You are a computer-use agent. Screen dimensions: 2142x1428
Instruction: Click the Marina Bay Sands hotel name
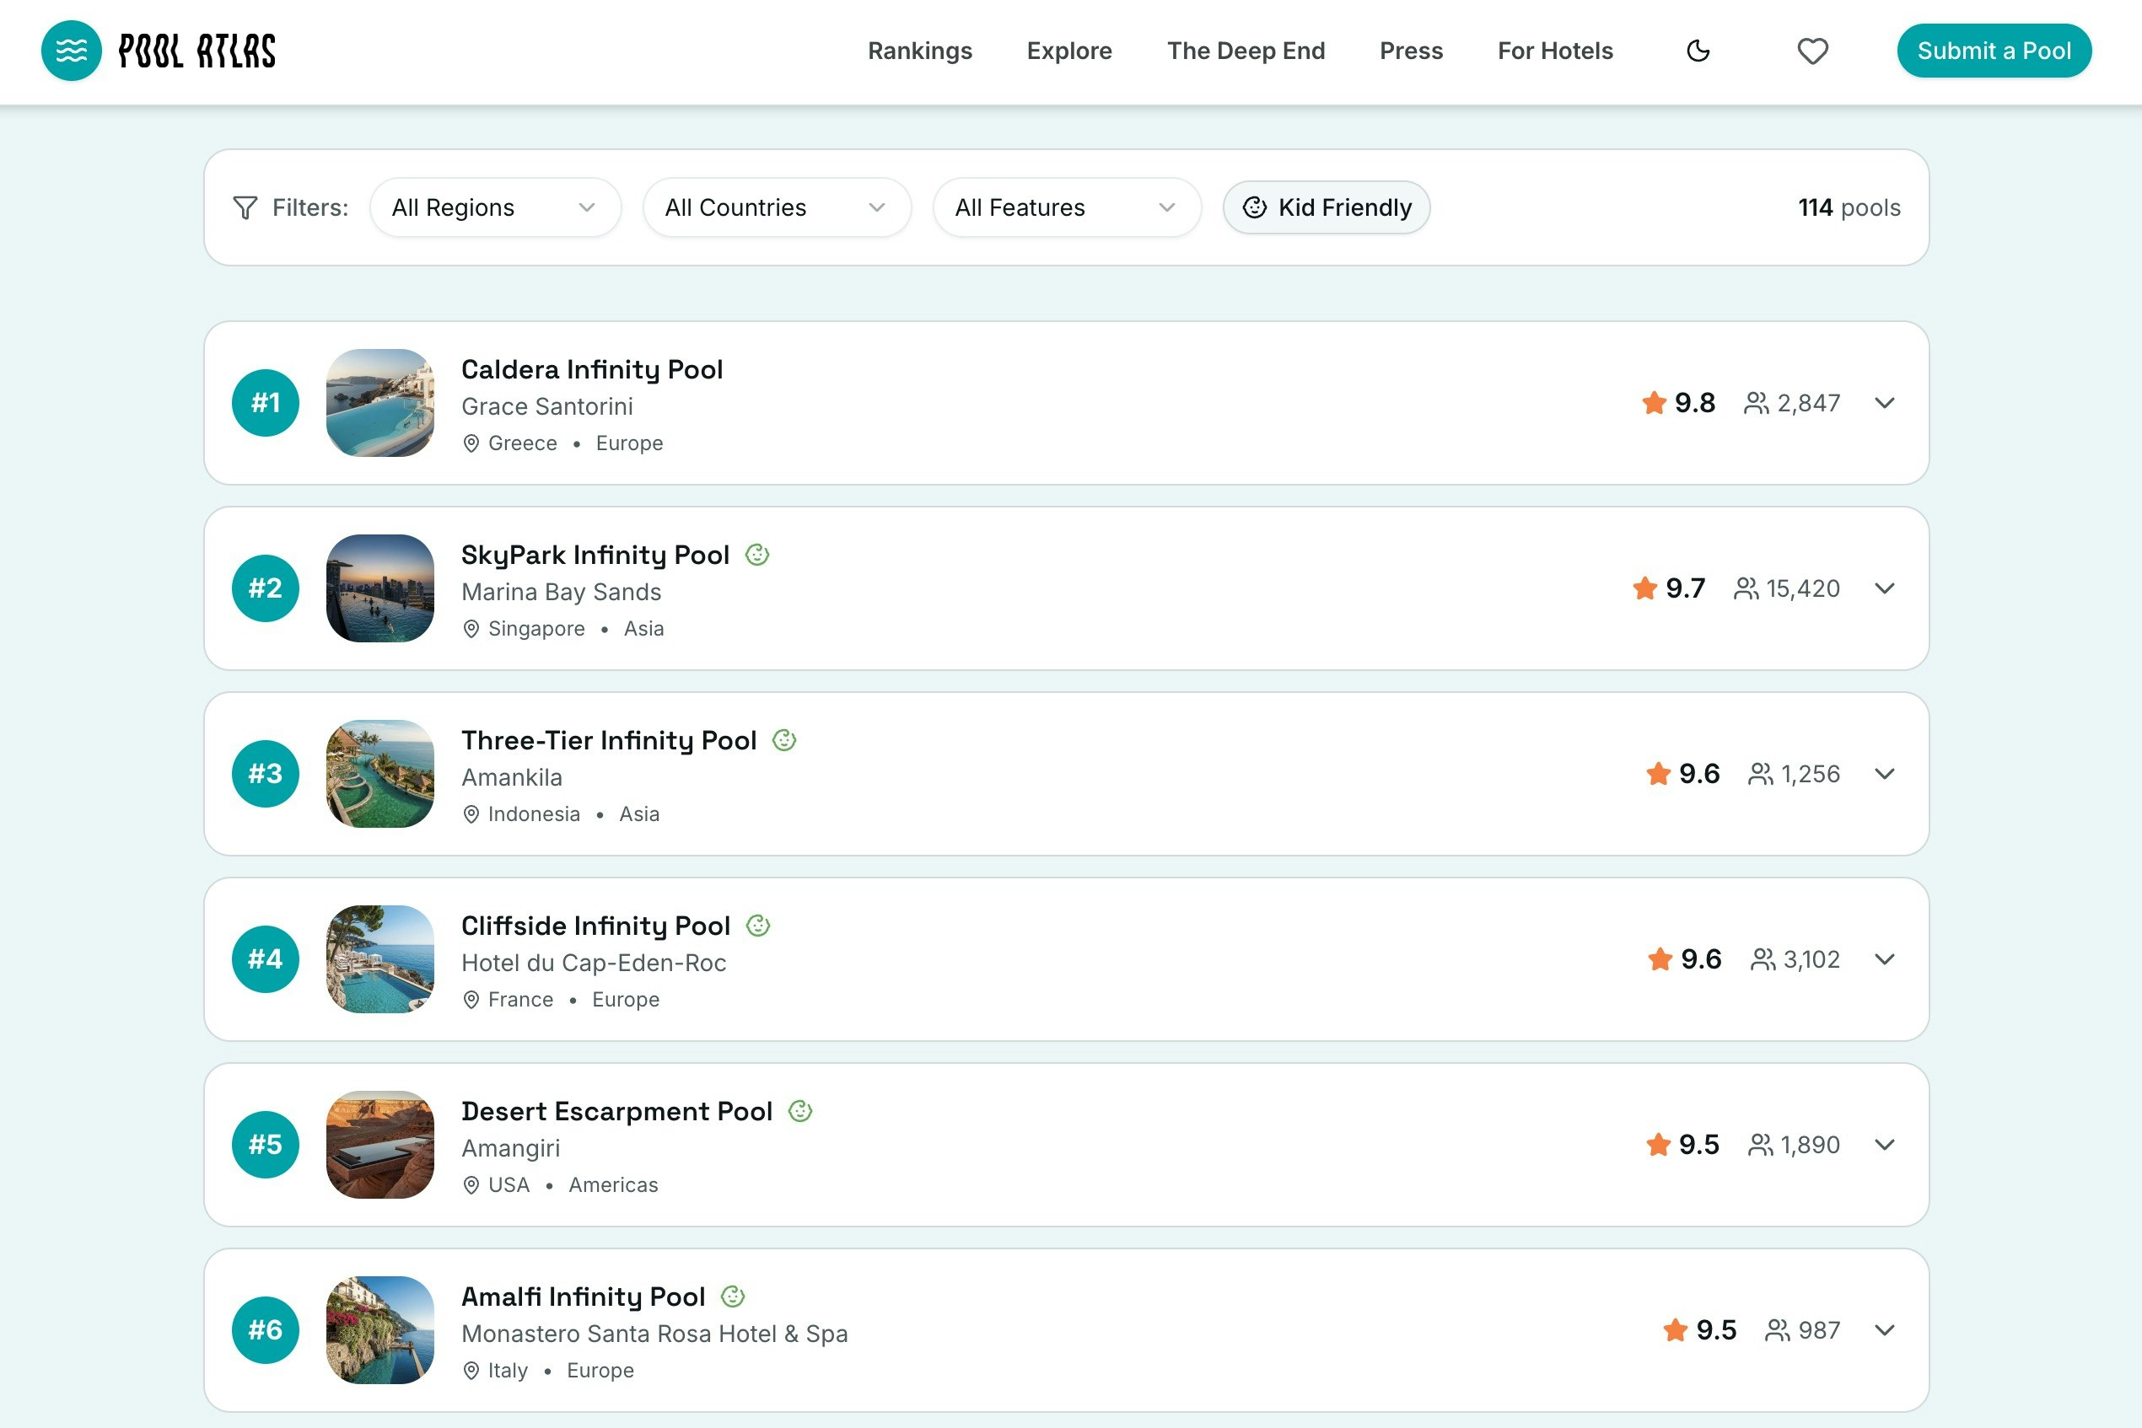point(562,592)
